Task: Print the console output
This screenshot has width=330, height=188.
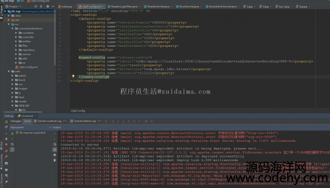Action: click(55, 155)
